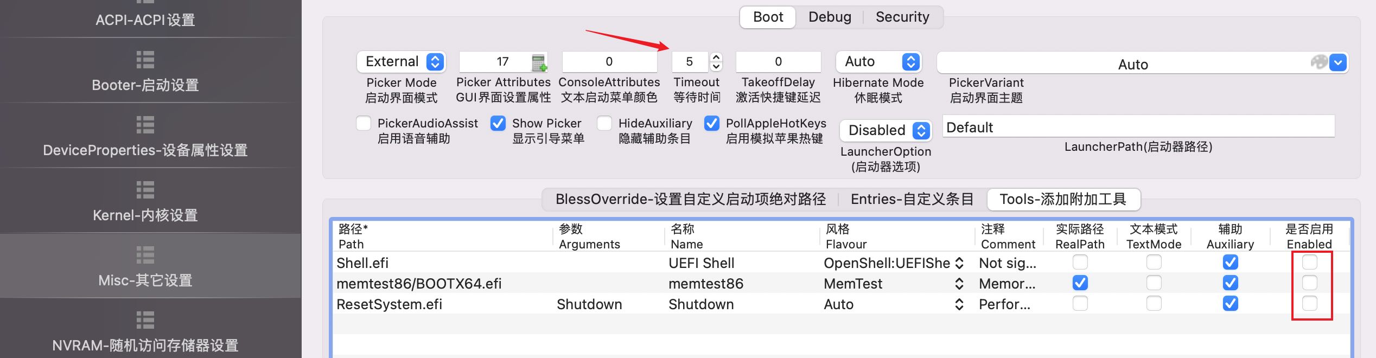Click the PickerVariant theme palette icon

[x=1319, y=62]
